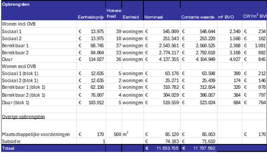Click nominal value 25.271 for Sociaal 2 (blok 1)
The image size is (267, 159).
pos(172,80)
